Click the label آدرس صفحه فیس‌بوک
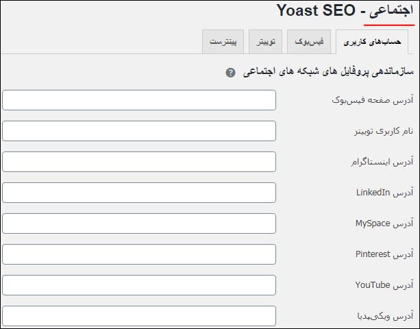 (372, 100)
